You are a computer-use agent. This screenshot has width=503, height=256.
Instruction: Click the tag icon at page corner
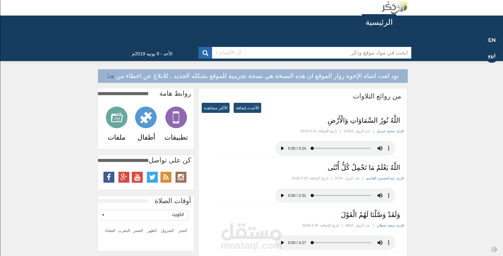pos(494,249)
